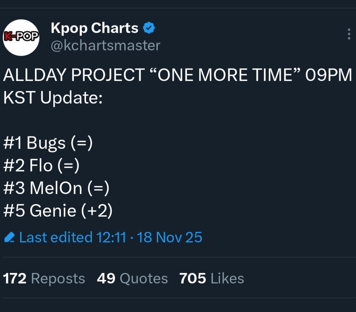The width and height of the screenshot is (356, 312).
Task: Open the Kpop Charts profile avatar
Action: click(x=21, y=38)
